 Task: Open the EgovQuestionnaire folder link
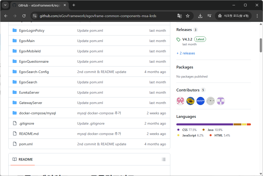click(x=34, y=61)
